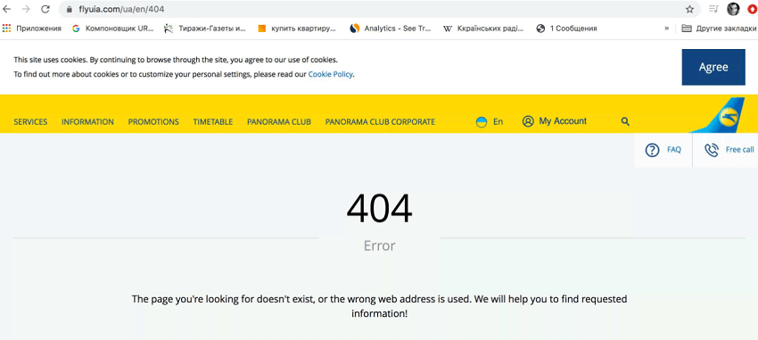Viewport: 758px width, 340px height.
Task: Open the En language selector
Action: click(498, 122)
